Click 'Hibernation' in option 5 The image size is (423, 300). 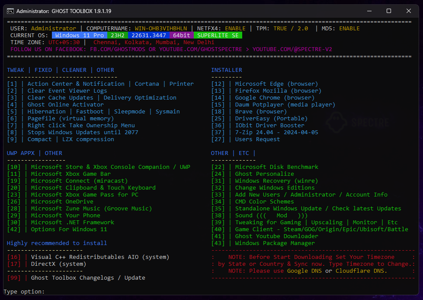click(46, 112)
